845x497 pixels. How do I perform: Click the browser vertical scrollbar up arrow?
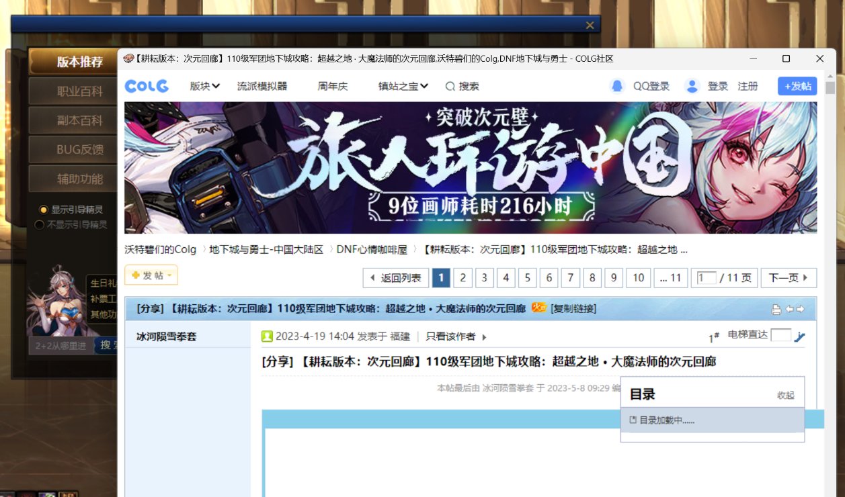pos(830,77)
